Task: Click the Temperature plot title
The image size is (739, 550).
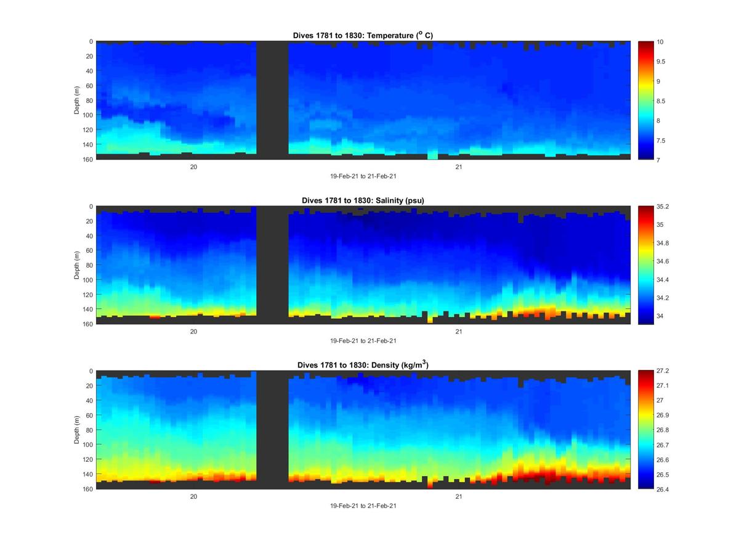Action: coord(363,35)
